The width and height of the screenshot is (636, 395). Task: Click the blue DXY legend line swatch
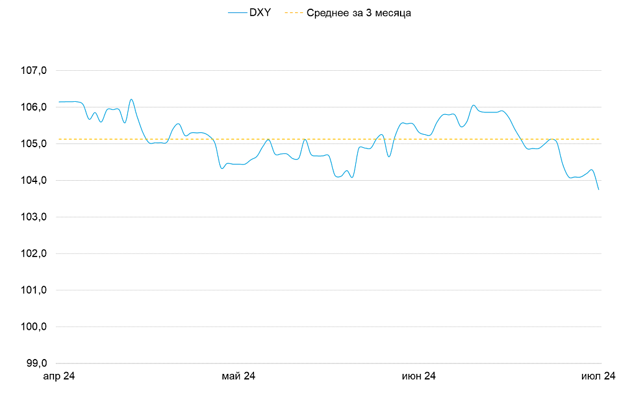(237, 12)
